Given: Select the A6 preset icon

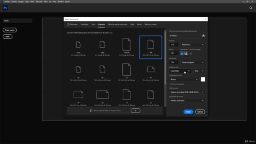Looking at the screenshot, I should coord(78,70).
